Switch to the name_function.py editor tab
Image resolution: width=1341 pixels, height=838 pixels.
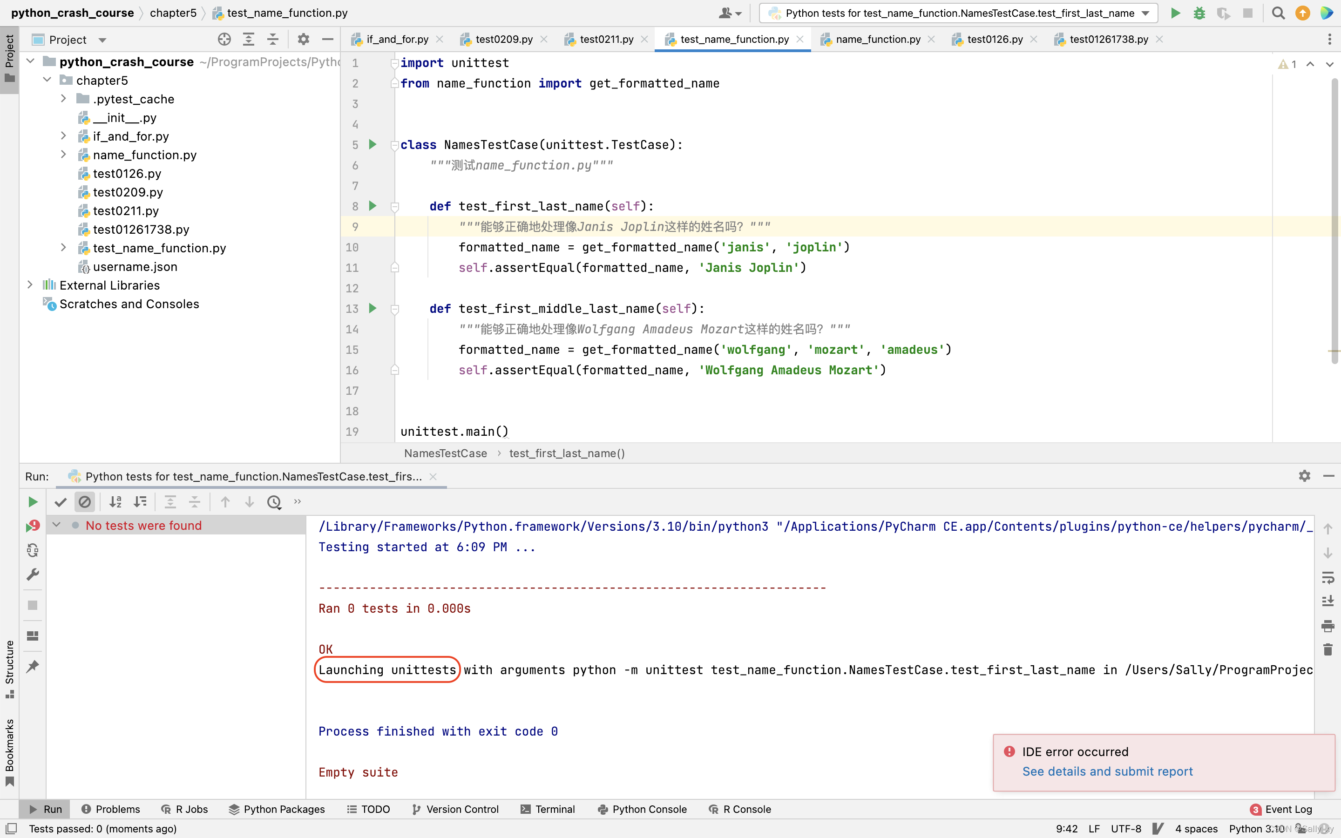coord(877,40)
